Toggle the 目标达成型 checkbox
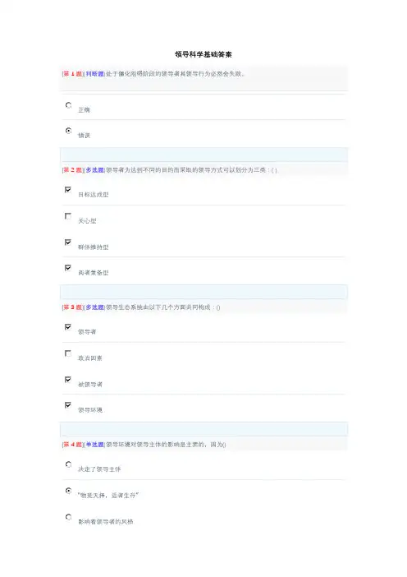407x577 pixels. [x=68, y=190]
